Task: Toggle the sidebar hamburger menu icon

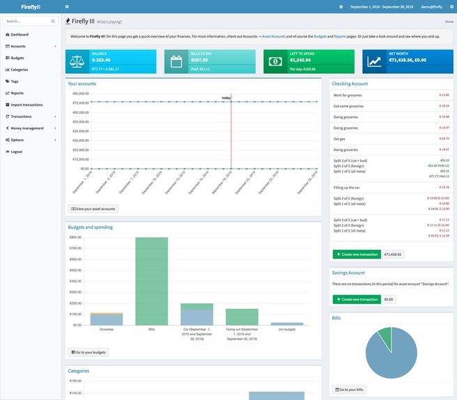Action: 67,7
